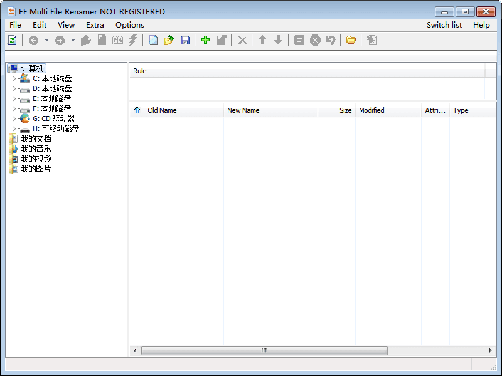The image size is (502, 376).
Task: Click the grayed page-with-folded-corner icon
Action: click(102, 40)
